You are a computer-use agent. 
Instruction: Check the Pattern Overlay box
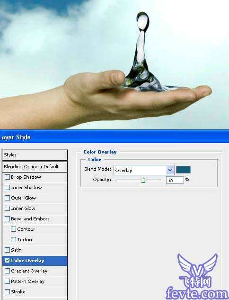click(x=7, y=282)
